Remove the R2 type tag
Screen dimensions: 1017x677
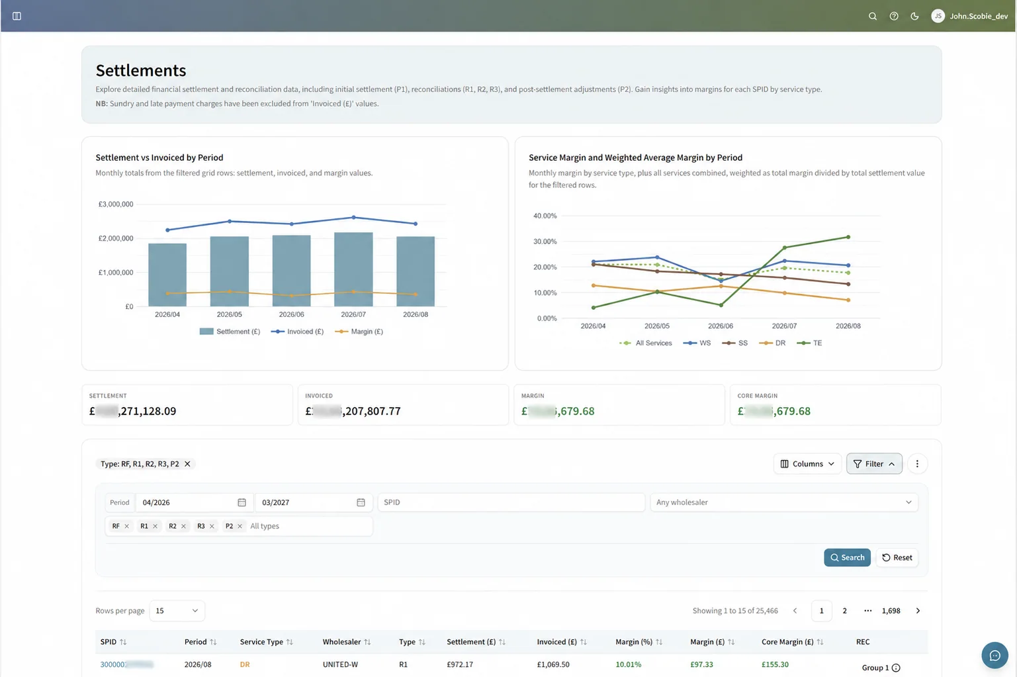pos(183,526)
